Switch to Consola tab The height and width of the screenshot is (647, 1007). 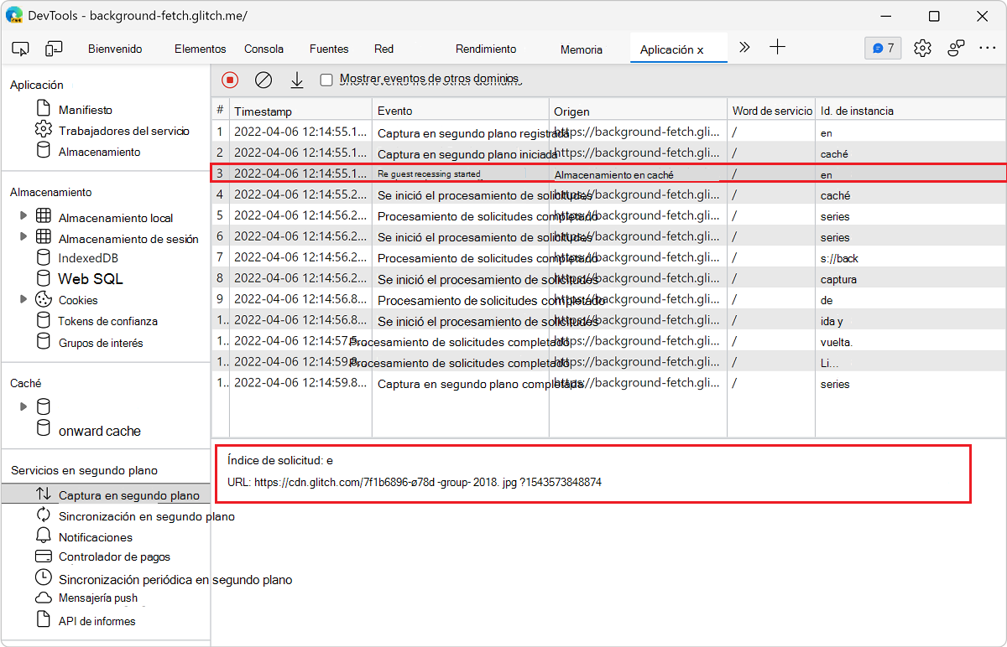click(264, 49)
